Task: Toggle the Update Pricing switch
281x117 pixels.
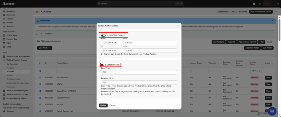Action: [x=103, y=65]
